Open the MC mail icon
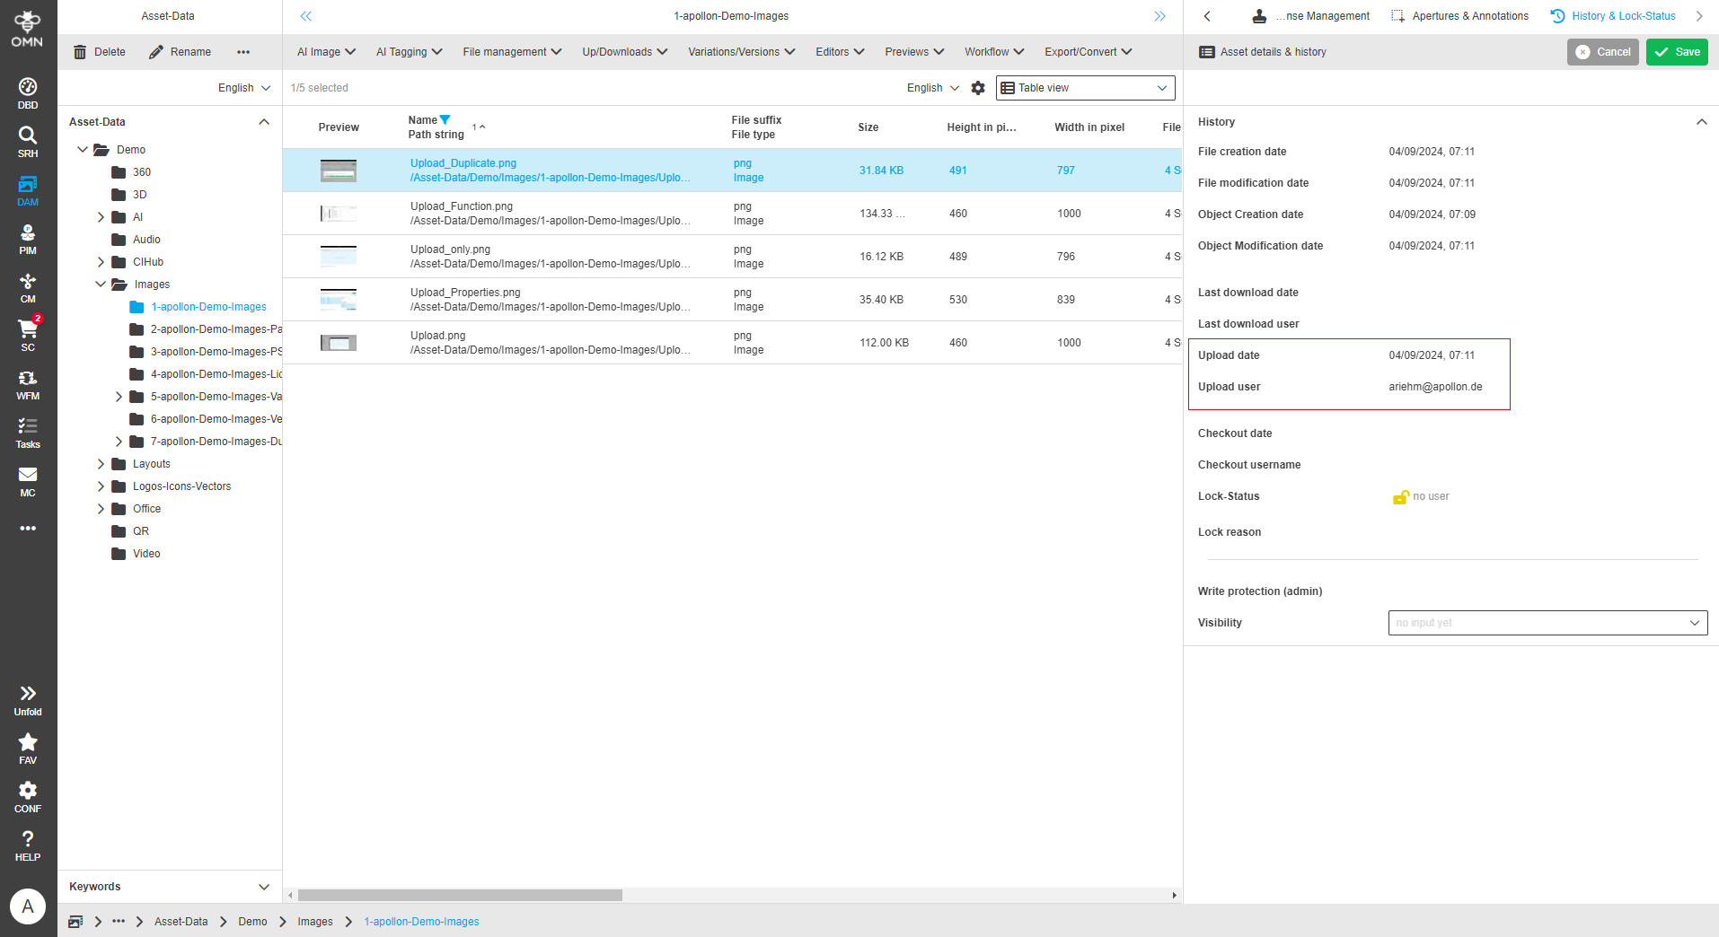The image size is (1719, 937). click(28, 480)
